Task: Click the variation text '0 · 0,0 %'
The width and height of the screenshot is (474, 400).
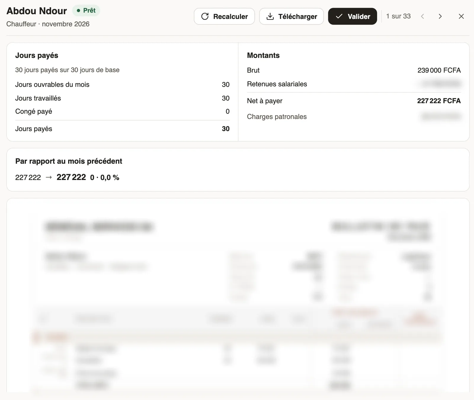Action: coord(105,177)
